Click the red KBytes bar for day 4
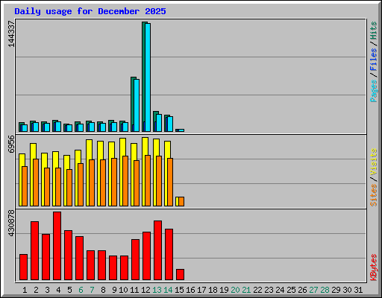 pyautogui.click(x=57, y=246)
